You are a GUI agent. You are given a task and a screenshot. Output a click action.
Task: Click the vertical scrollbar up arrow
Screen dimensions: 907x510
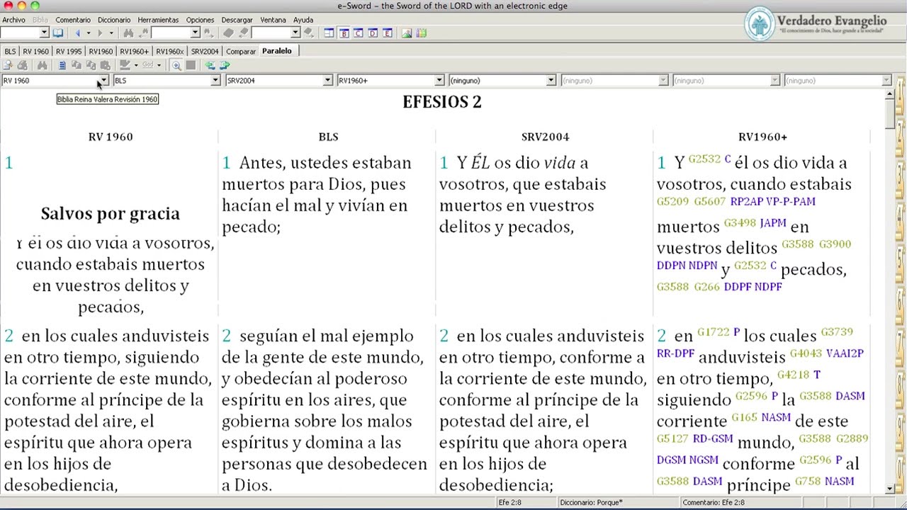click(x=889, y=94)
